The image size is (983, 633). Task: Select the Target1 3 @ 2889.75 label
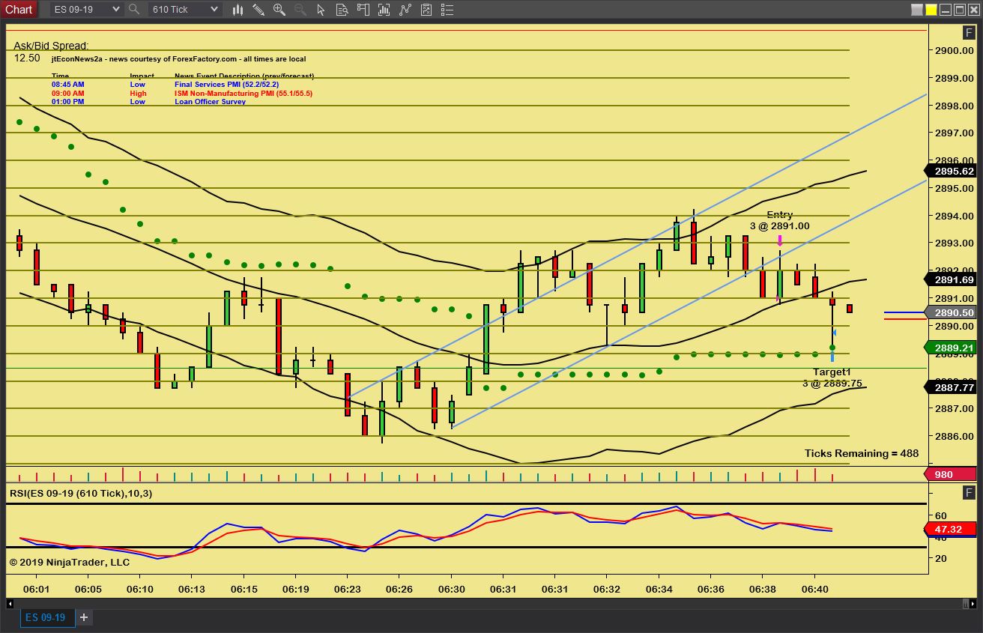(x=832, y=378)
